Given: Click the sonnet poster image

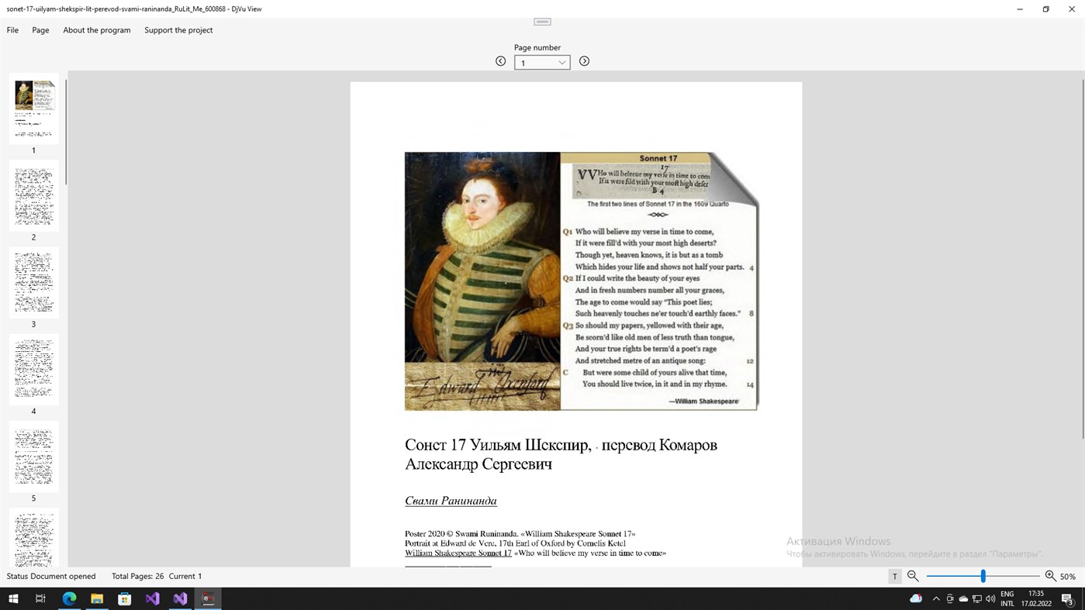Looking at the screenshot, I should 582,281.
